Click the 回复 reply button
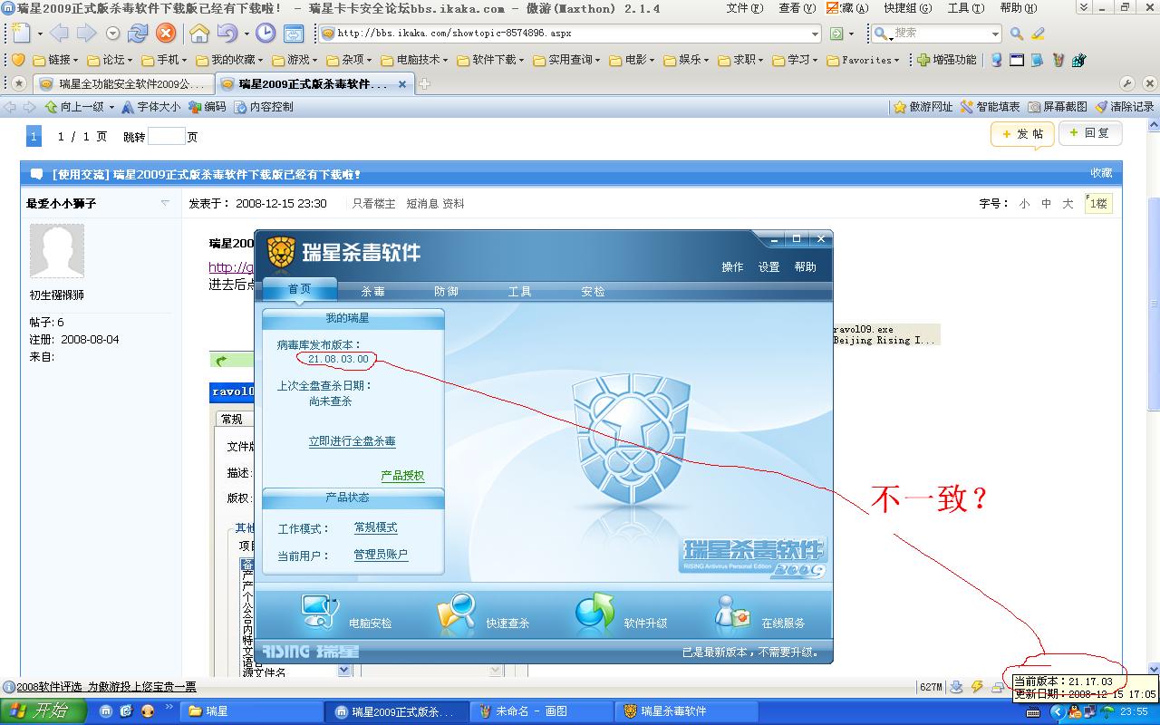 click(1089, 133)
